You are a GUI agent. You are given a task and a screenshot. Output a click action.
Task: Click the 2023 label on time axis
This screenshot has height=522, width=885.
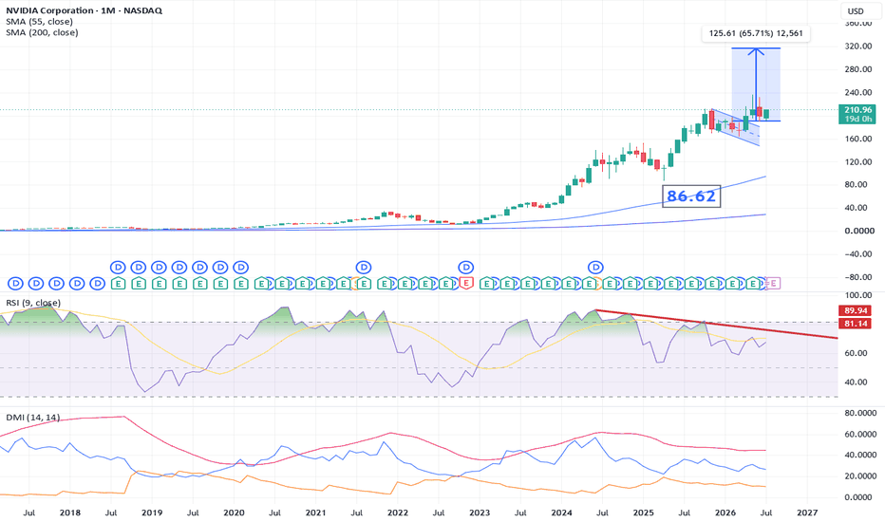coord(480,513)
